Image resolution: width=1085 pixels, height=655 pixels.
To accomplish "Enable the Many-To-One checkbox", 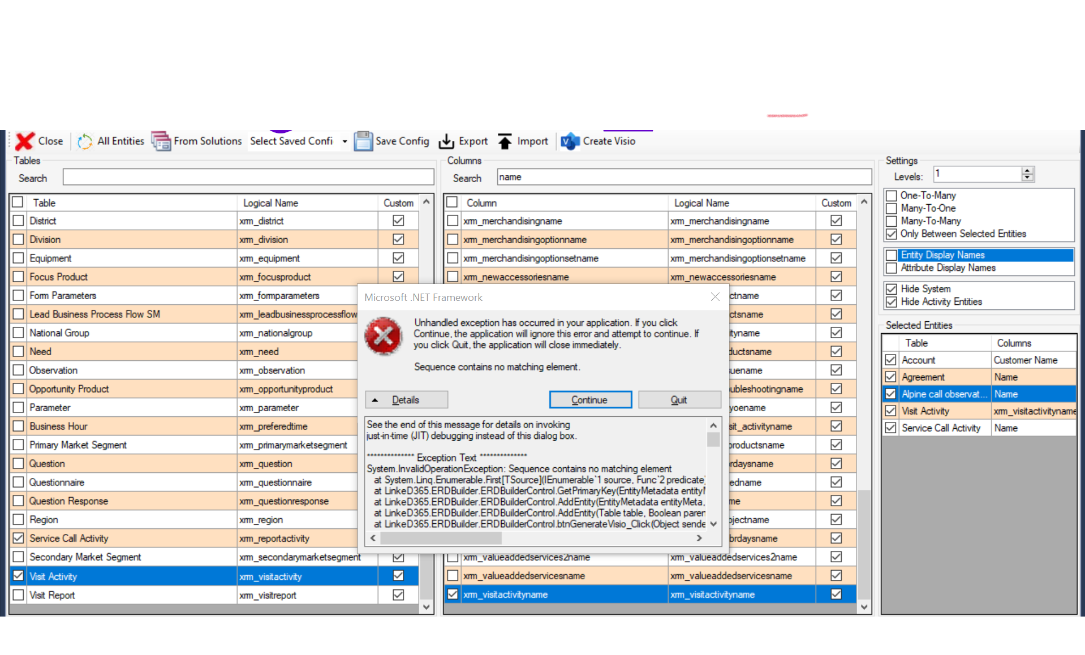I will [x=892, y=208].
